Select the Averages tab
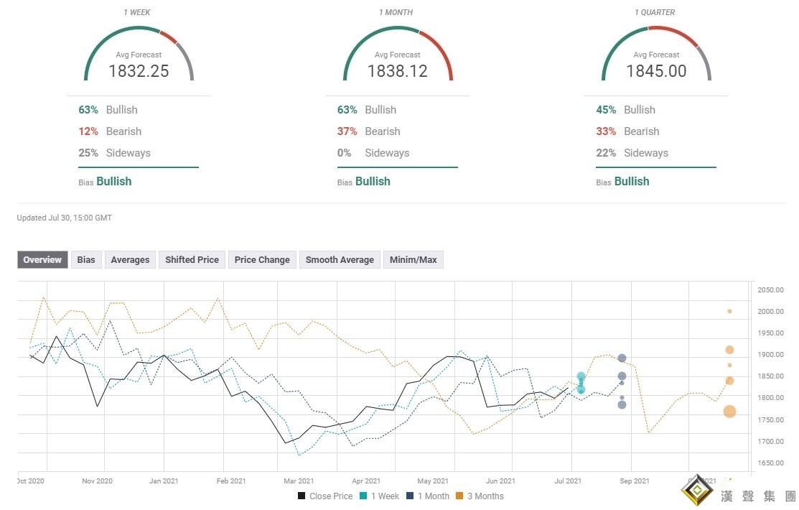 (130, 259)
